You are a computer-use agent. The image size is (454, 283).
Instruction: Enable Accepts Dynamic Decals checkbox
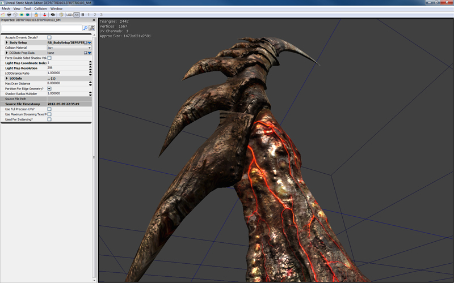click(x=49, y=37)
